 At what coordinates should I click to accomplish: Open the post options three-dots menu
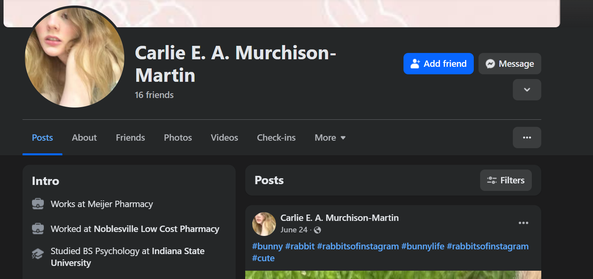(x=523, y=223)
